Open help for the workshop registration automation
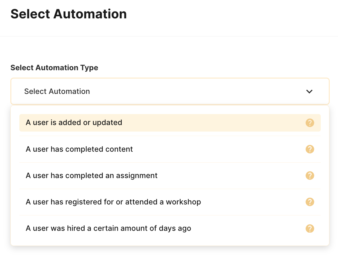This screenshot has height=256, width=338. pyautogui.click(x=310, y=202)
